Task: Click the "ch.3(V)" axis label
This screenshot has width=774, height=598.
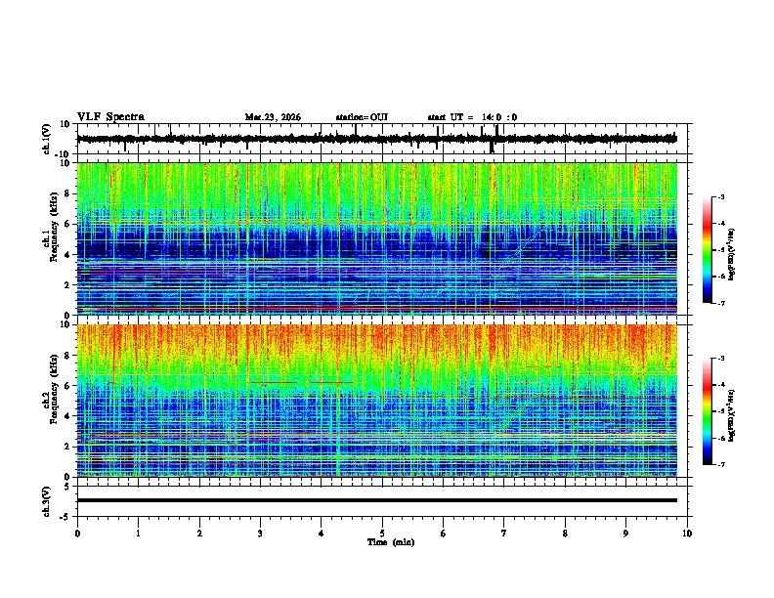Action: [47, 501]
